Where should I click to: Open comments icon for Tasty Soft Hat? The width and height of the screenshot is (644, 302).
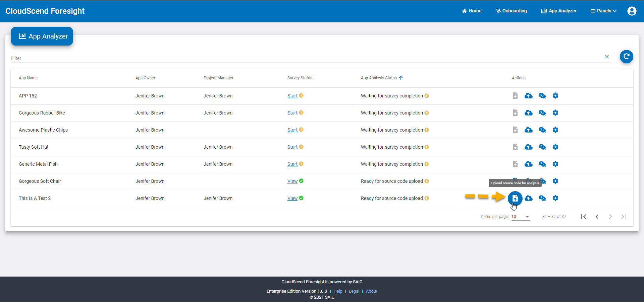[x=542, y=147]
